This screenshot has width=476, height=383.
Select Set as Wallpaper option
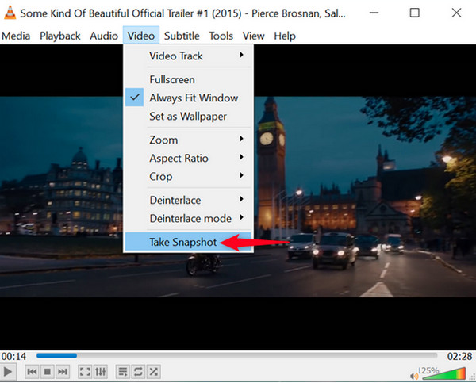(x=188, y=117)
